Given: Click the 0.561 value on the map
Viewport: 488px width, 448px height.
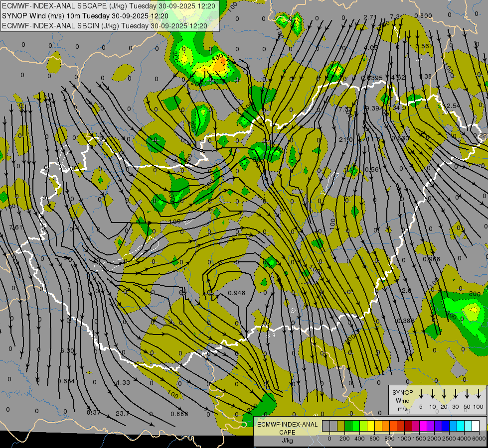Looking at the screenshot, I should coord(373,169).
